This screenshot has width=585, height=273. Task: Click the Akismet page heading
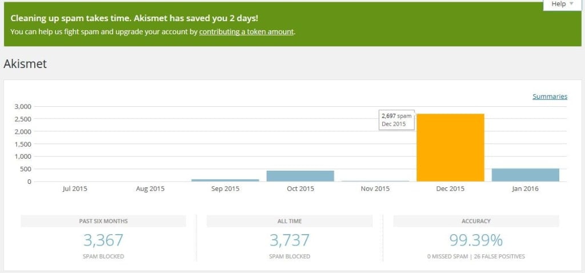coord(25,64)
